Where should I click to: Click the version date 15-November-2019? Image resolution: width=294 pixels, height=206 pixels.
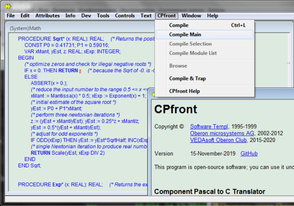pyautogui.click(x=213, y=153)
